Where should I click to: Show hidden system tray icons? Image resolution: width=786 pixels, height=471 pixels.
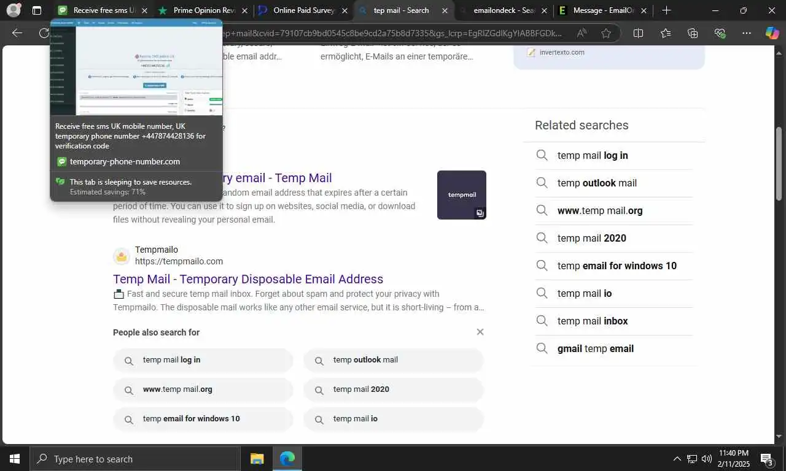(x=677, y=459)
